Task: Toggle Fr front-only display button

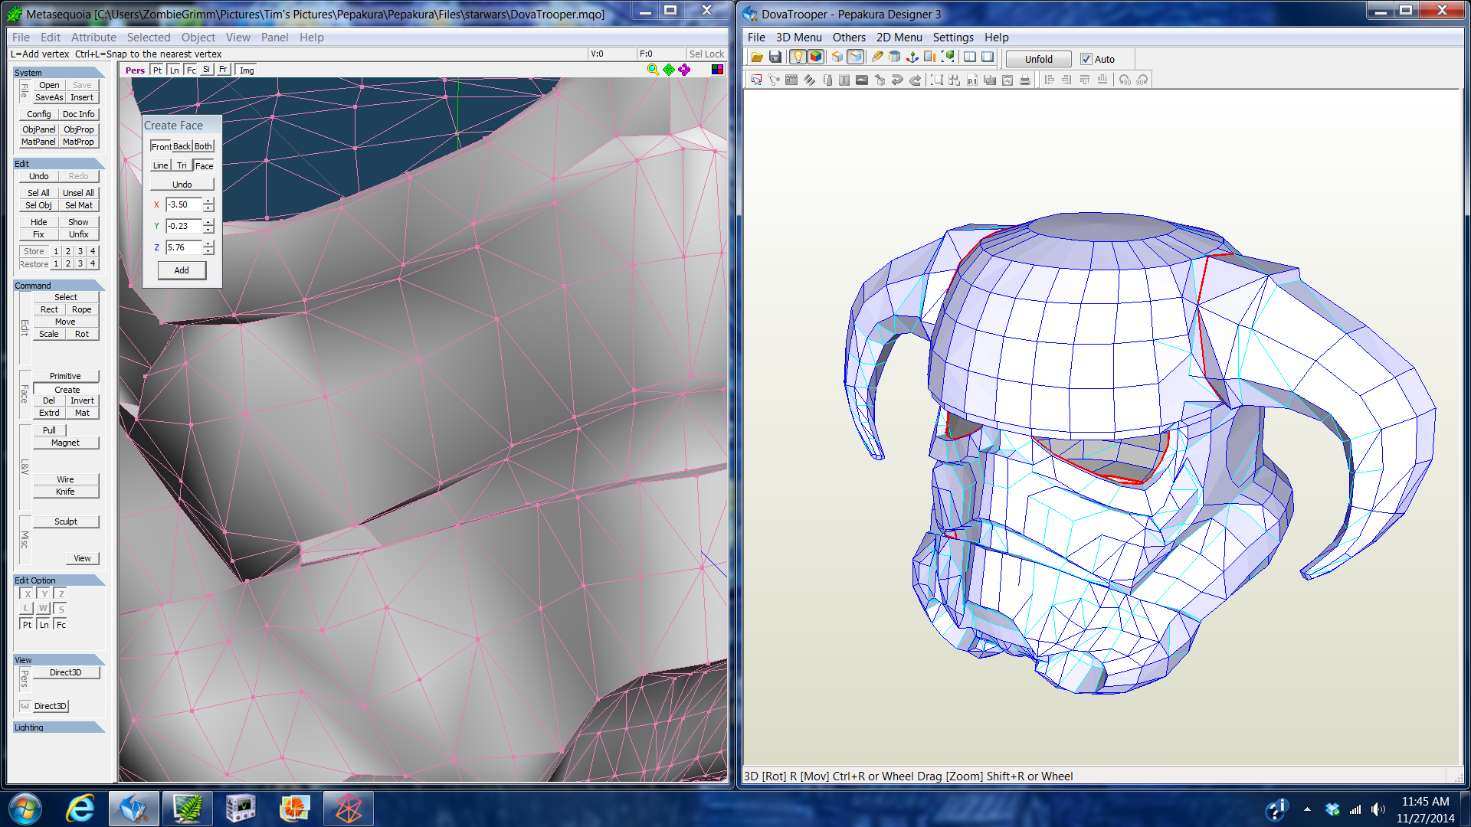Action: [223, 69]
